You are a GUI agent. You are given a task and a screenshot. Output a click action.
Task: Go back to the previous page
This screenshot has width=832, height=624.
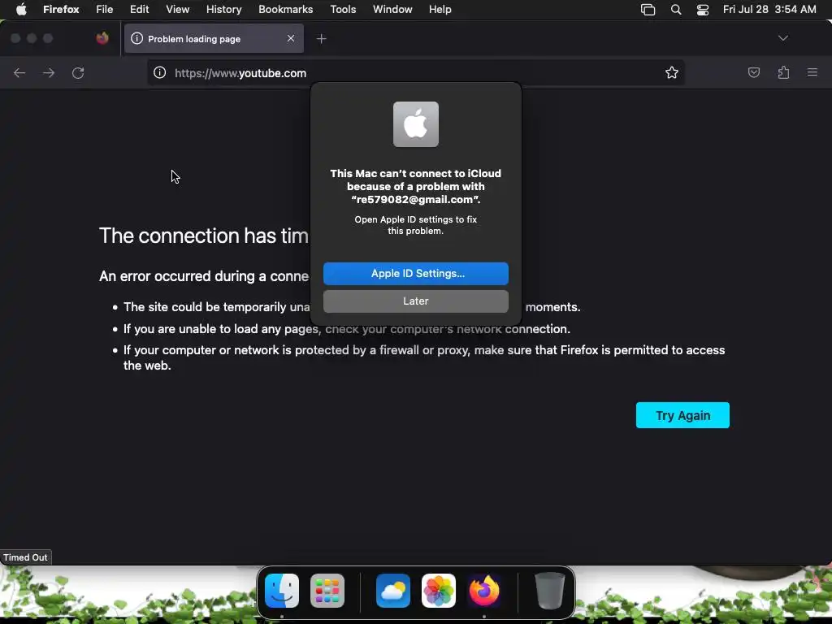pos(19,72)
